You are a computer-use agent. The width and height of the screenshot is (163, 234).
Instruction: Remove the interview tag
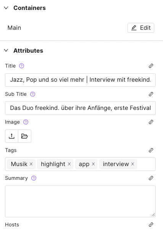pos(132,164)
